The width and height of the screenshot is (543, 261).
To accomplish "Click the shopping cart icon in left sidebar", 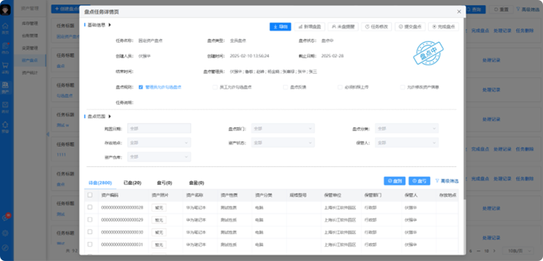I will click(5, 66).
